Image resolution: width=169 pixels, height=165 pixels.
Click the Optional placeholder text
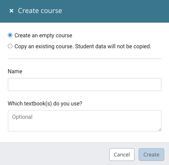coord(22,117)
